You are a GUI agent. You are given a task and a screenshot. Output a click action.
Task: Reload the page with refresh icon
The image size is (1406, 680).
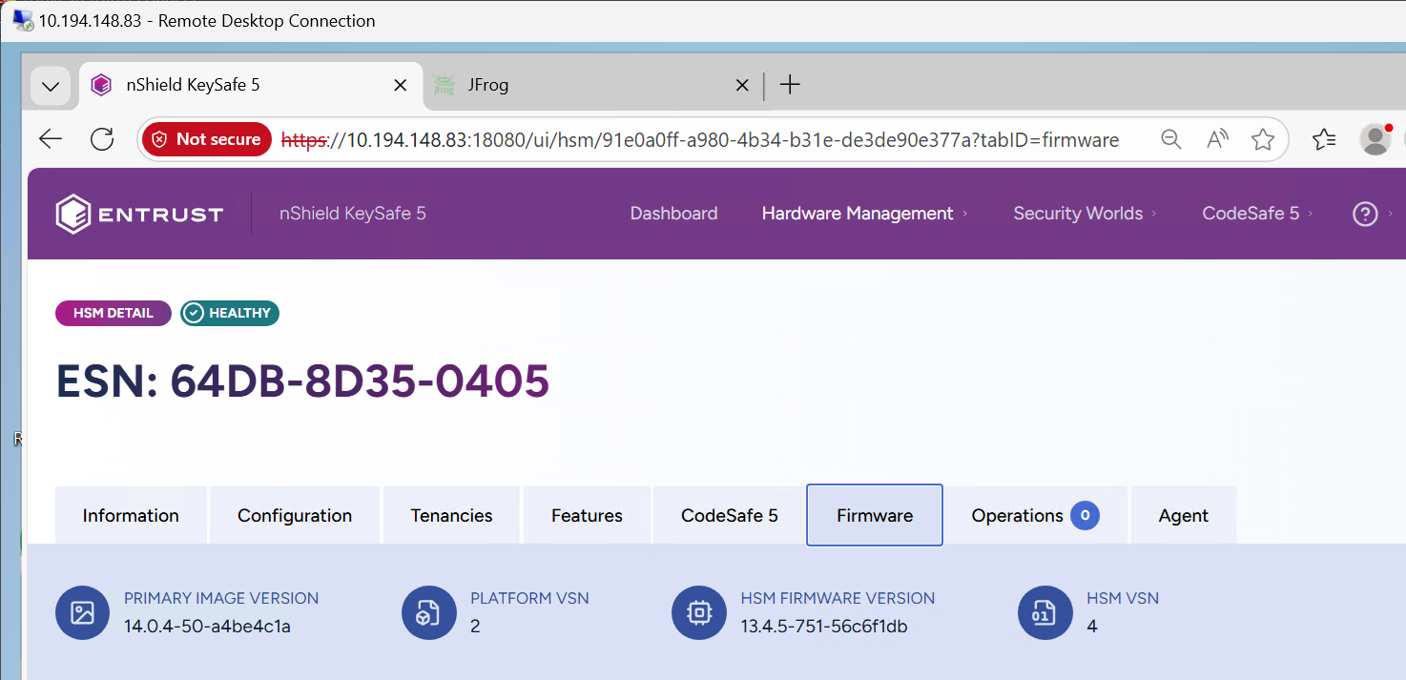point(102,139)
